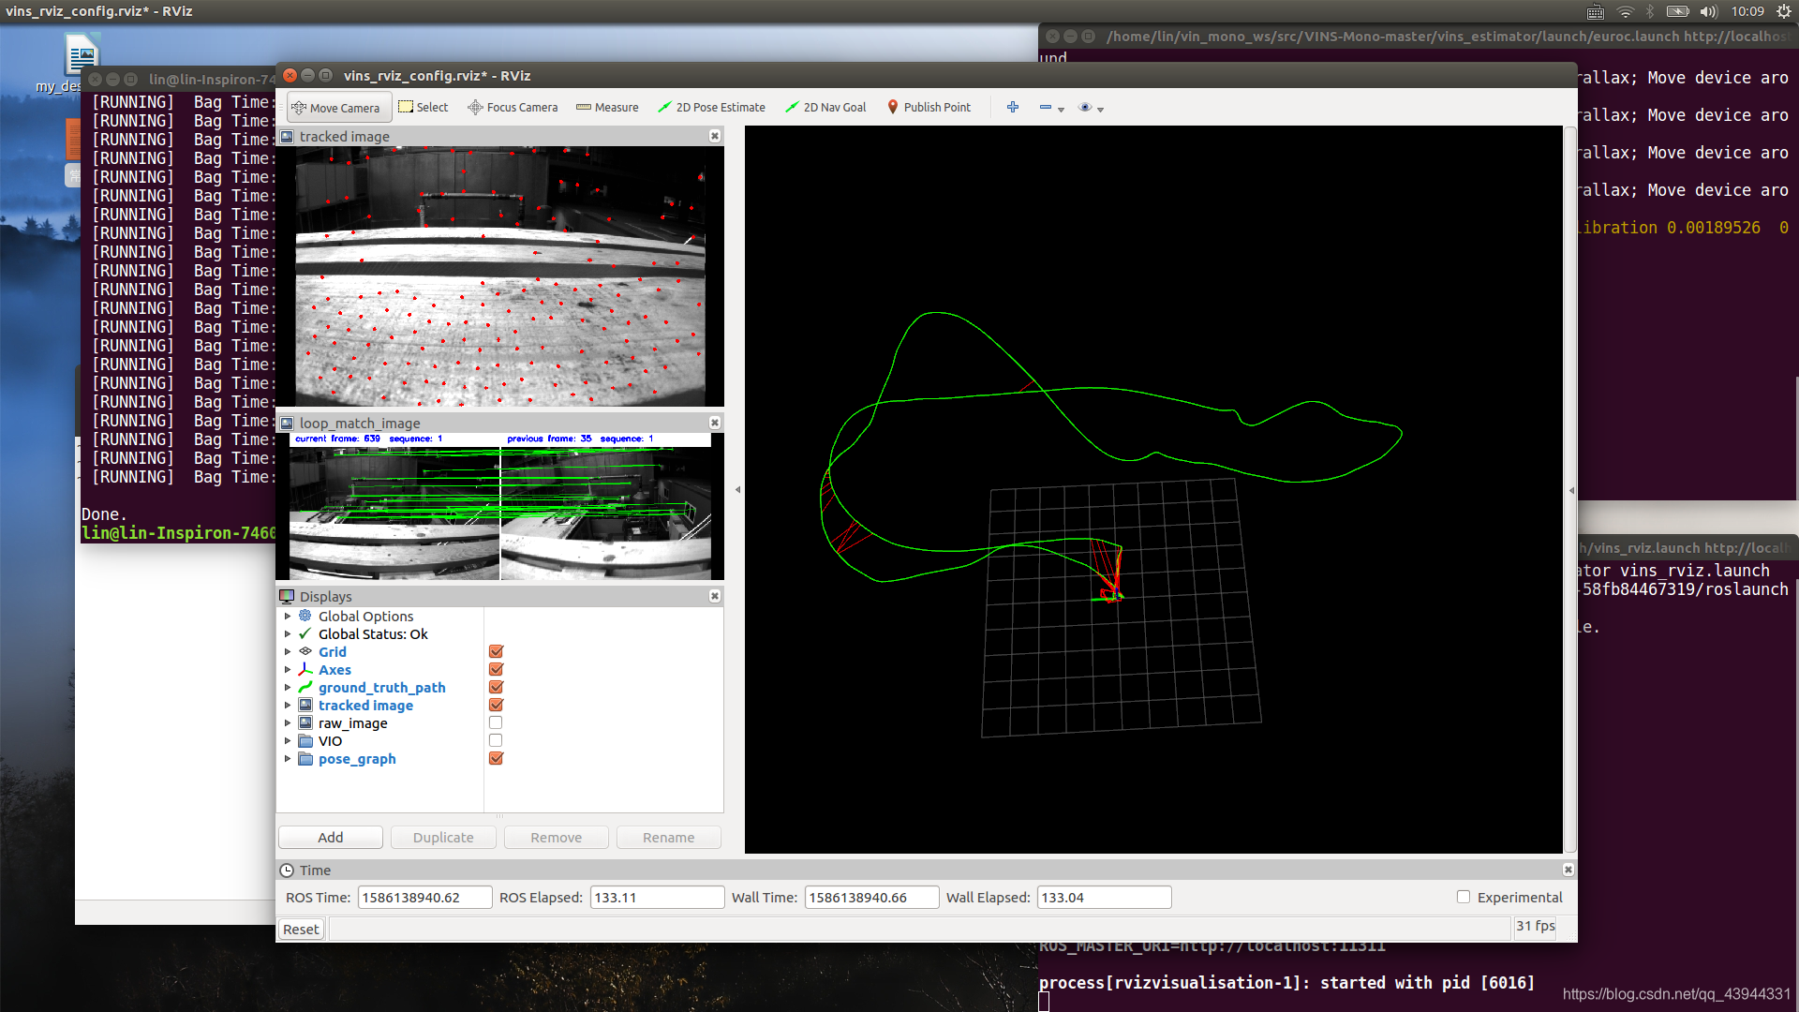Click the plus add-tool icon in toolbar
Image resolution: width=1799 pixels, height=1012 pixels.
1013,108
